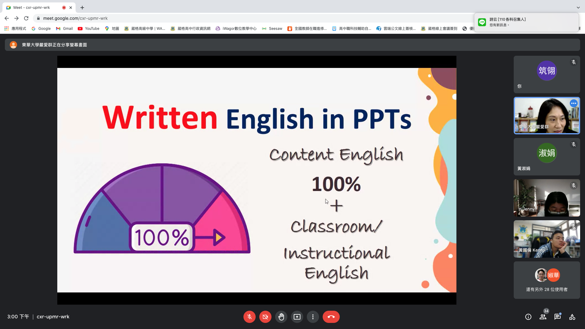Open meeting details info icon
The width and height of the screenshot is (585, 329).
528,317
